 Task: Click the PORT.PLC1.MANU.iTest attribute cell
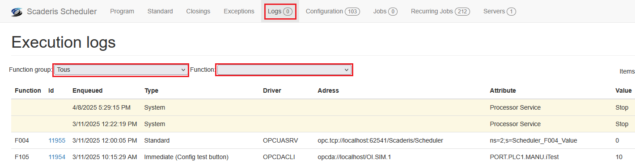coord(525,157)
